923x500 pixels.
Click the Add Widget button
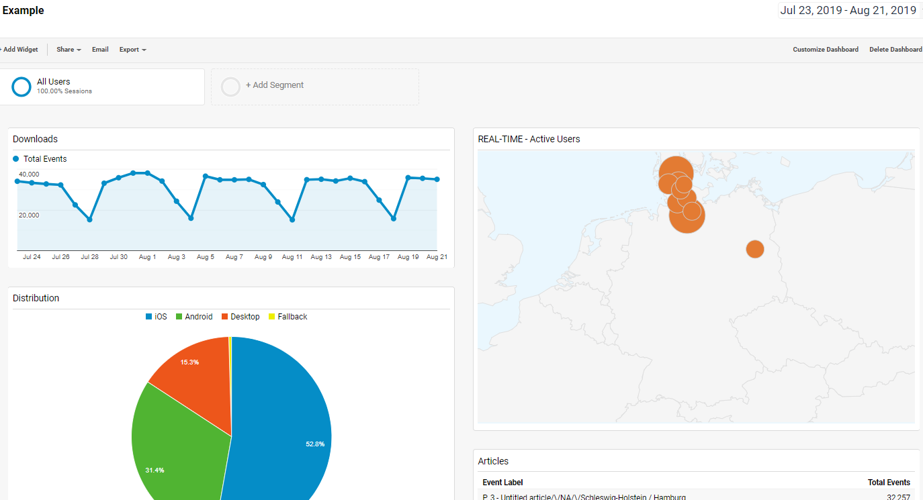pos(19,50)
